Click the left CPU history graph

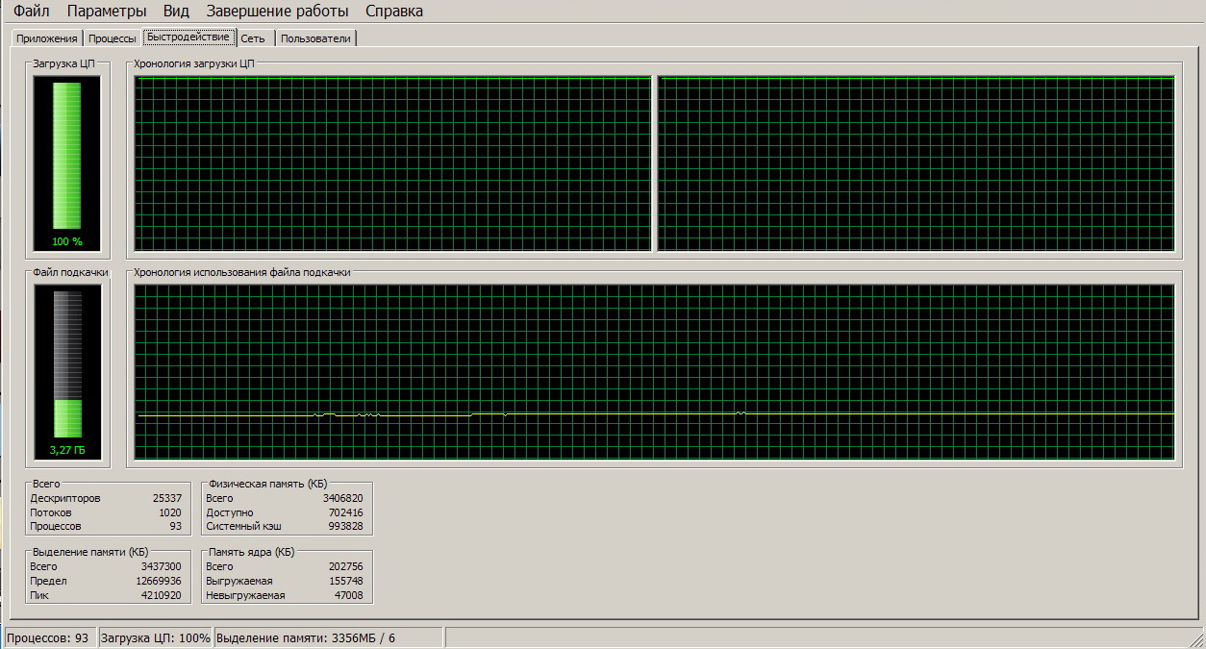click(x=392, y=163)
